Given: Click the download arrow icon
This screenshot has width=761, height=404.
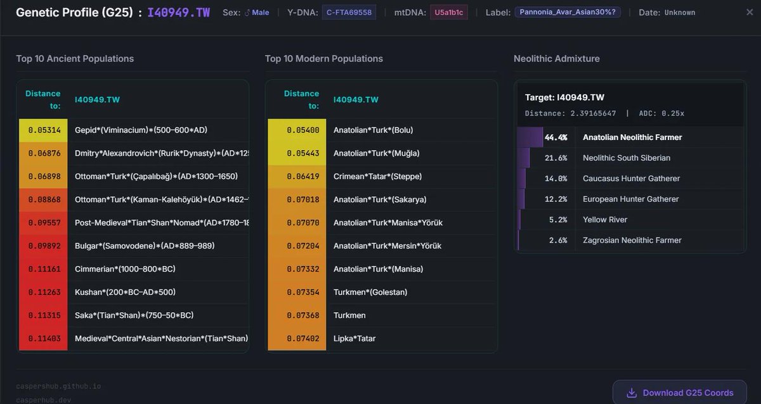Looking at the screenshot, I should [632, 393].
